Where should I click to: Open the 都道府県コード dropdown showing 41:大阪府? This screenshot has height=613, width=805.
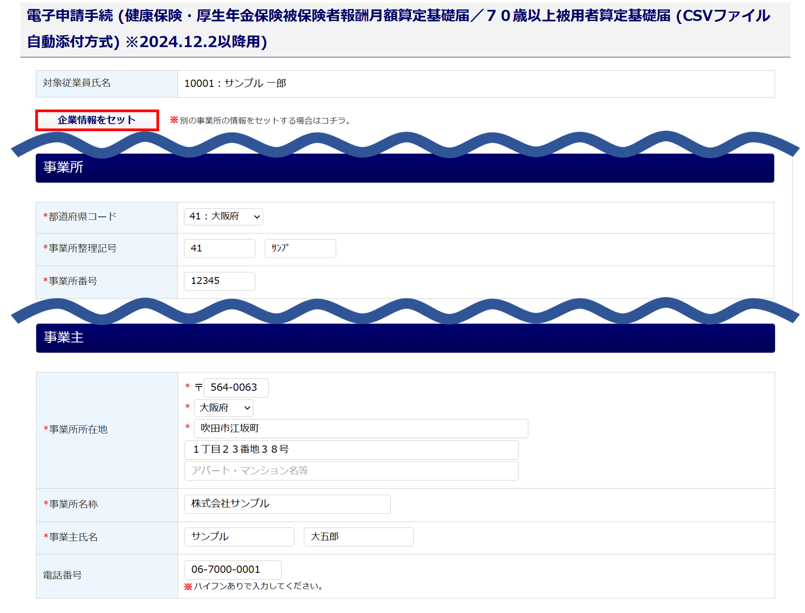[223, 217]
